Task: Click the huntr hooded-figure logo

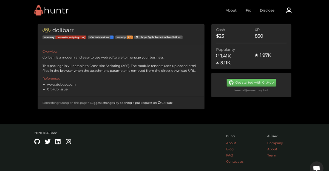Action: [38, 10]
